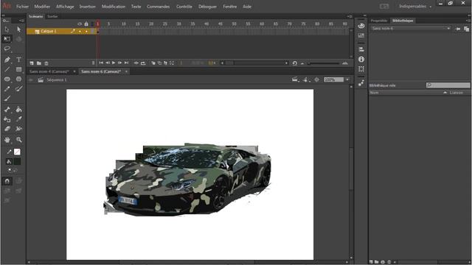Step forward one frame
Screen dimensions: 472x265
[119, 63]
